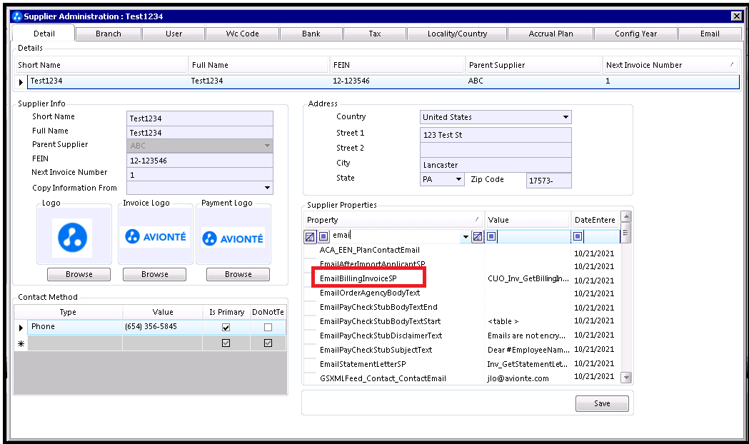The image size is (749, 444).
Task: Open the Bank tab
Action: [x=311, y=34]
